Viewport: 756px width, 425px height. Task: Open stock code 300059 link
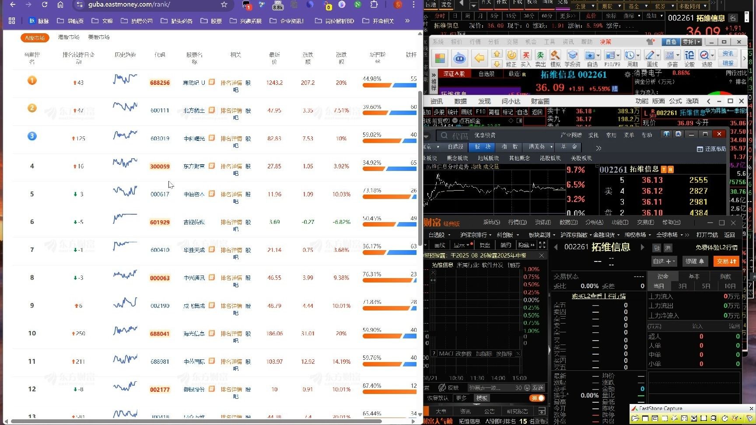tap(160, 166)
